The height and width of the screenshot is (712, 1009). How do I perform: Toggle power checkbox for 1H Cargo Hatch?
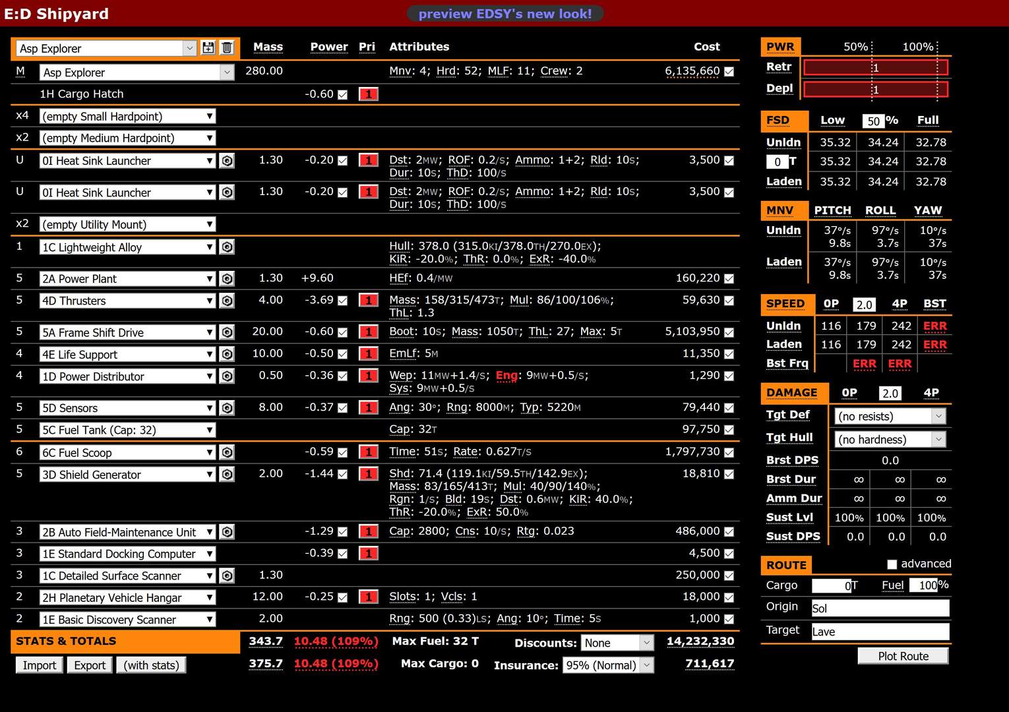click(342, 95)
